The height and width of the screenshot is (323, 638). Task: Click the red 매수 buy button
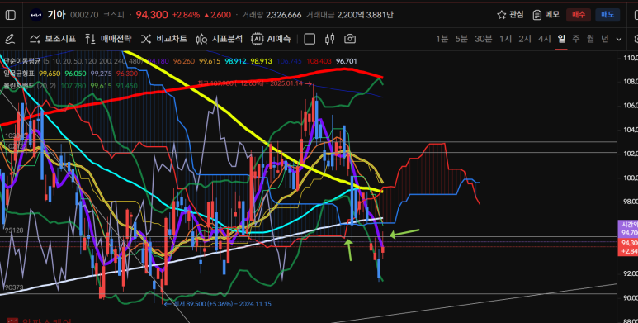(x=579, y=15)
